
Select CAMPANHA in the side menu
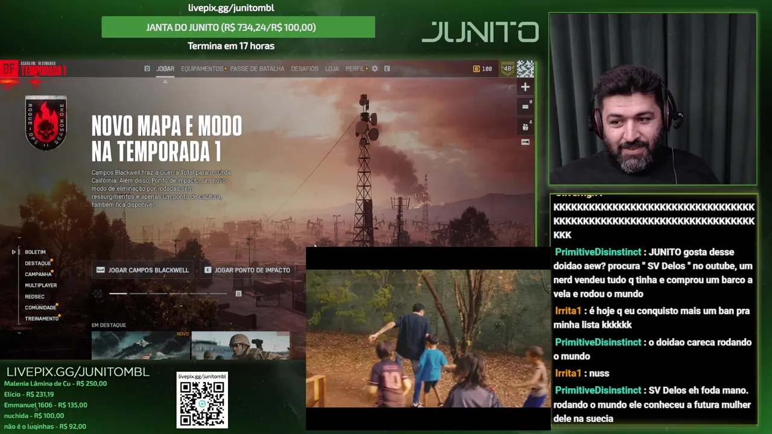pos(39,274)
